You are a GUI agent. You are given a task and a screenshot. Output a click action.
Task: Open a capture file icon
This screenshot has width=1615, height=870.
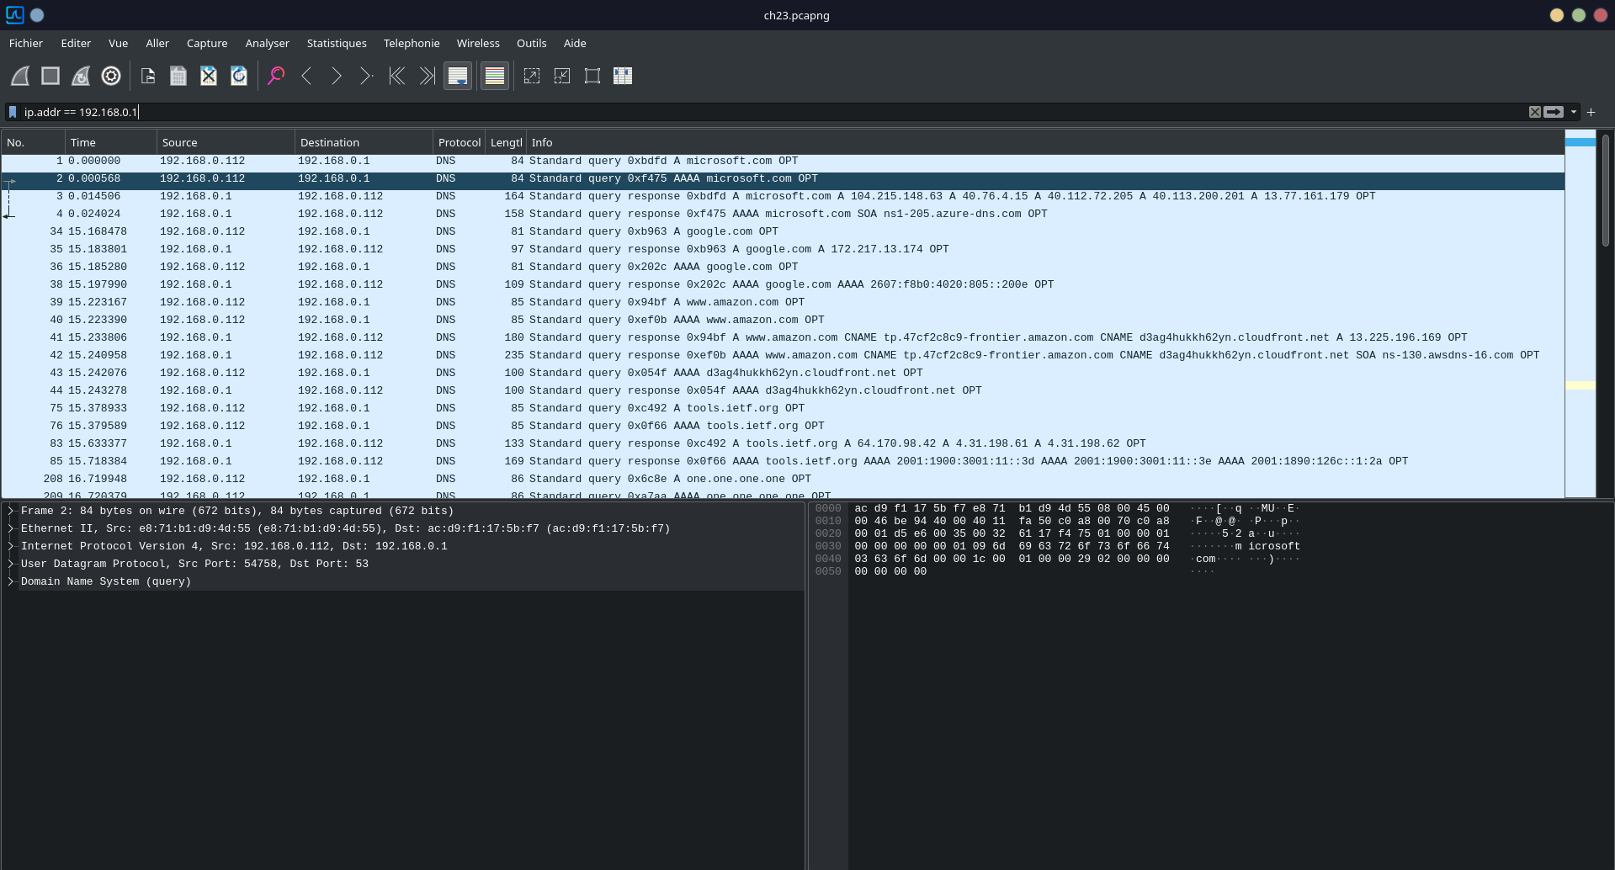click(148, 76)
